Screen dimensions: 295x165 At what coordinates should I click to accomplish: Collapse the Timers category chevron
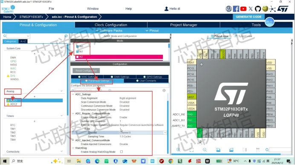pos(61,116)
